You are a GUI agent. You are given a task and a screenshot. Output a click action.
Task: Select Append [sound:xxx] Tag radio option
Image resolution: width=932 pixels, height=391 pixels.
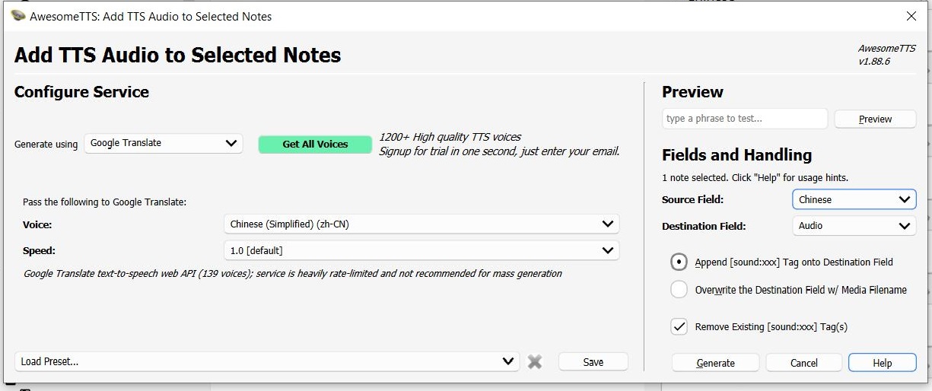point(679,262)
